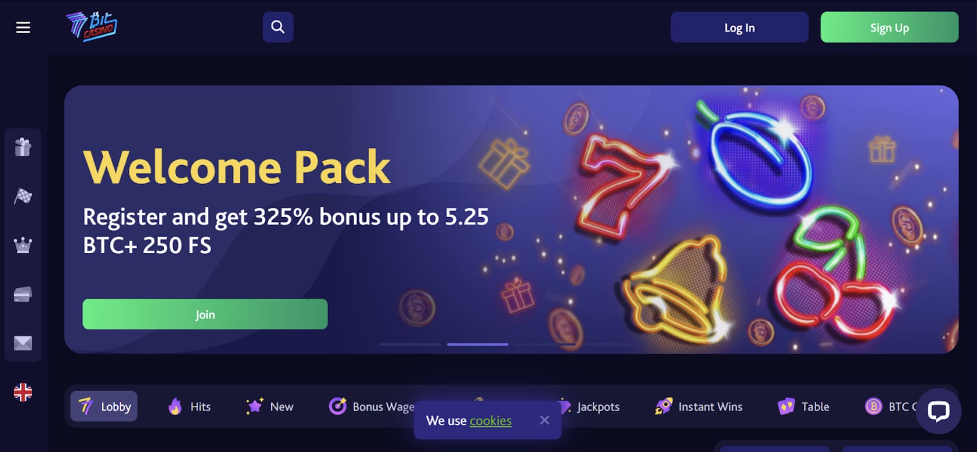Open the Jackpots category

[x=589, y=406]
